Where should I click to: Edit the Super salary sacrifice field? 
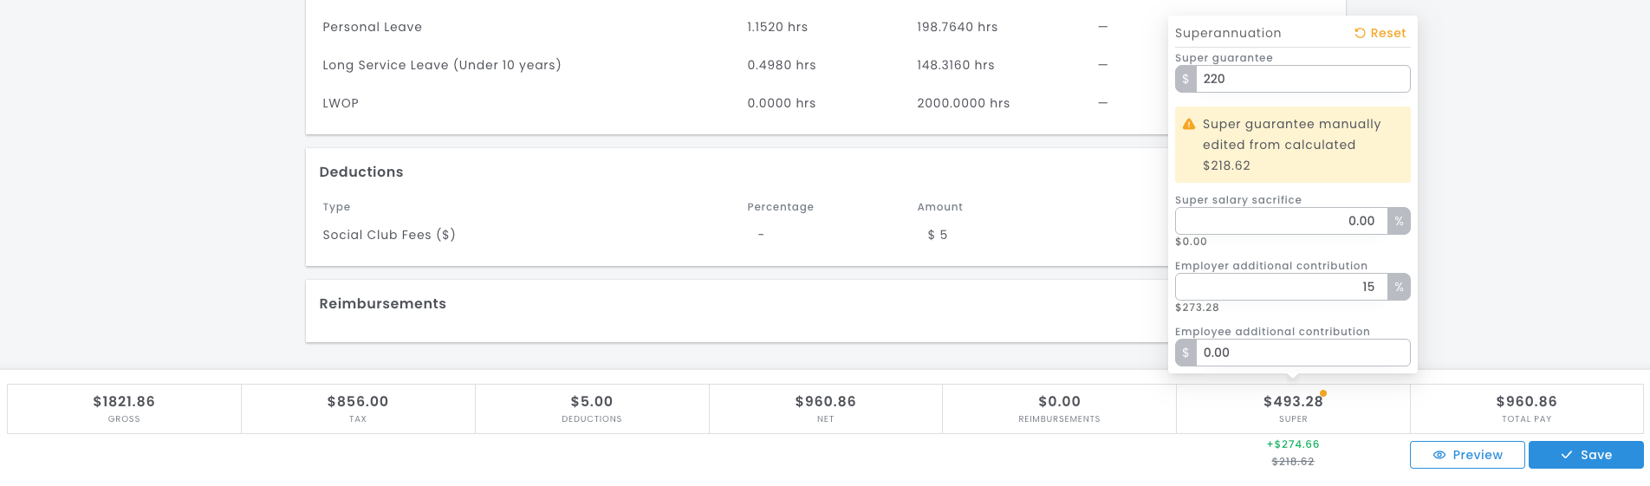[1281, 221]
